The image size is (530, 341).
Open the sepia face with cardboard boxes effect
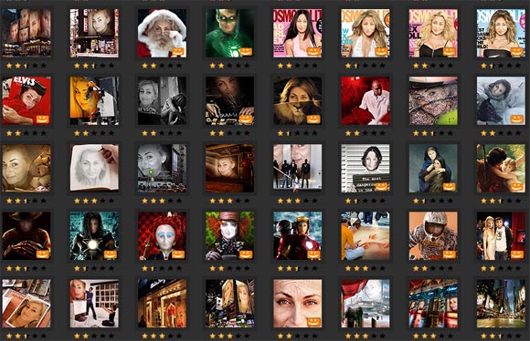tap(26, 168)
